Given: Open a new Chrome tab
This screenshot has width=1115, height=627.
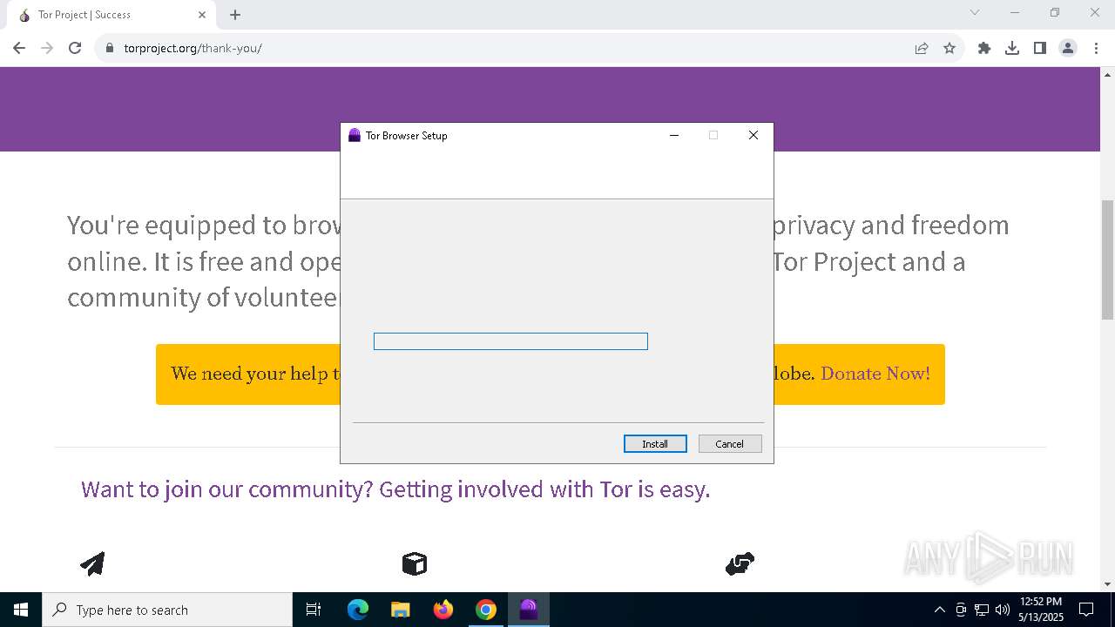Looking at the screenshot, I should [x=235, y=15].
